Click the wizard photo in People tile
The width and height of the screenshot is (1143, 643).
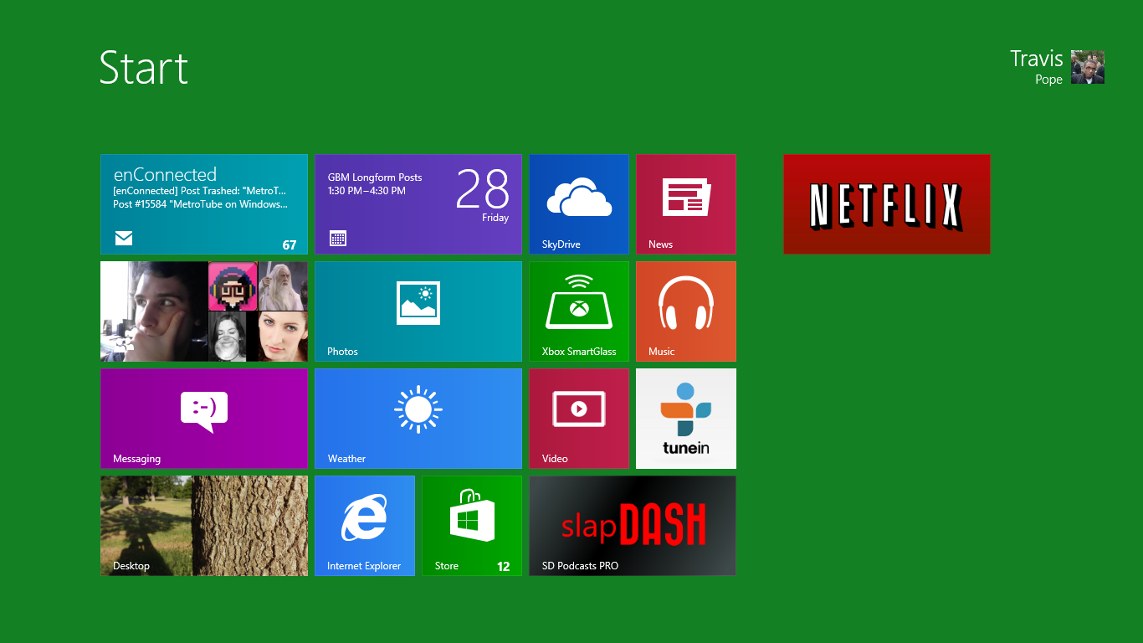click(283, 285)
